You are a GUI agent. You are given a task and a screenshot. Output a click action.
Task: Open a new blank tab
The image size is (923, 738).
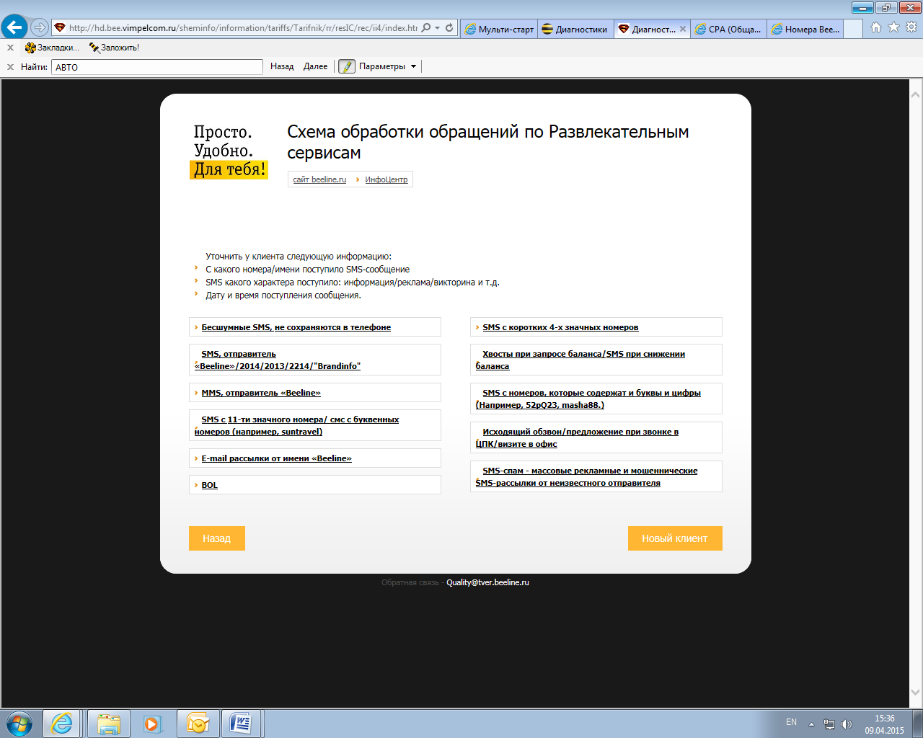point(853,29)
